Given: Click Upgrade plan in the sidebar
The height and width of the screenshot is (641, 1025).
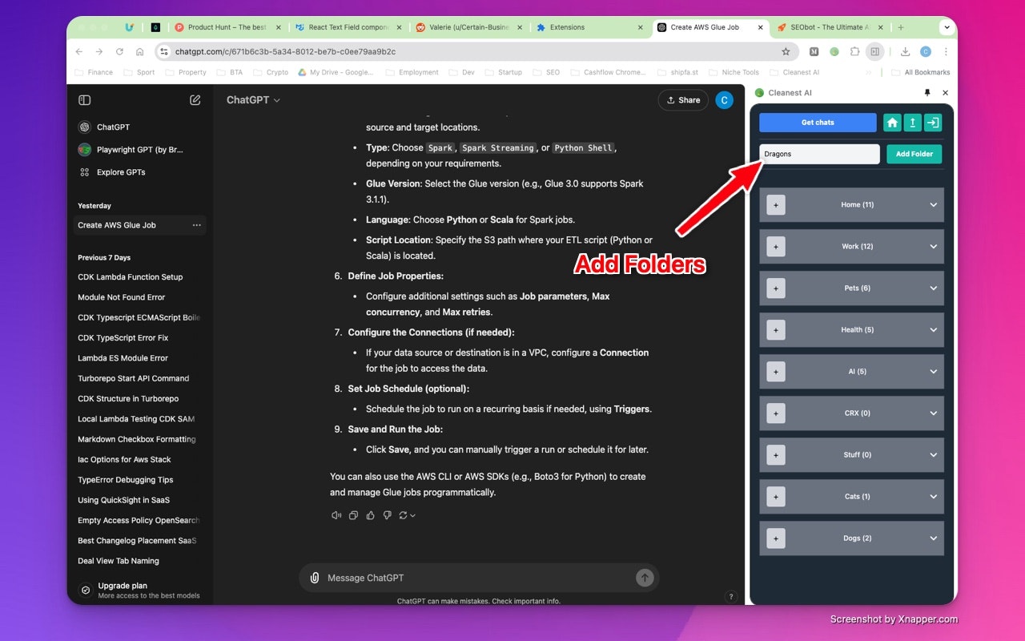Looking at the screenshot, I should [x=141, y=590].
